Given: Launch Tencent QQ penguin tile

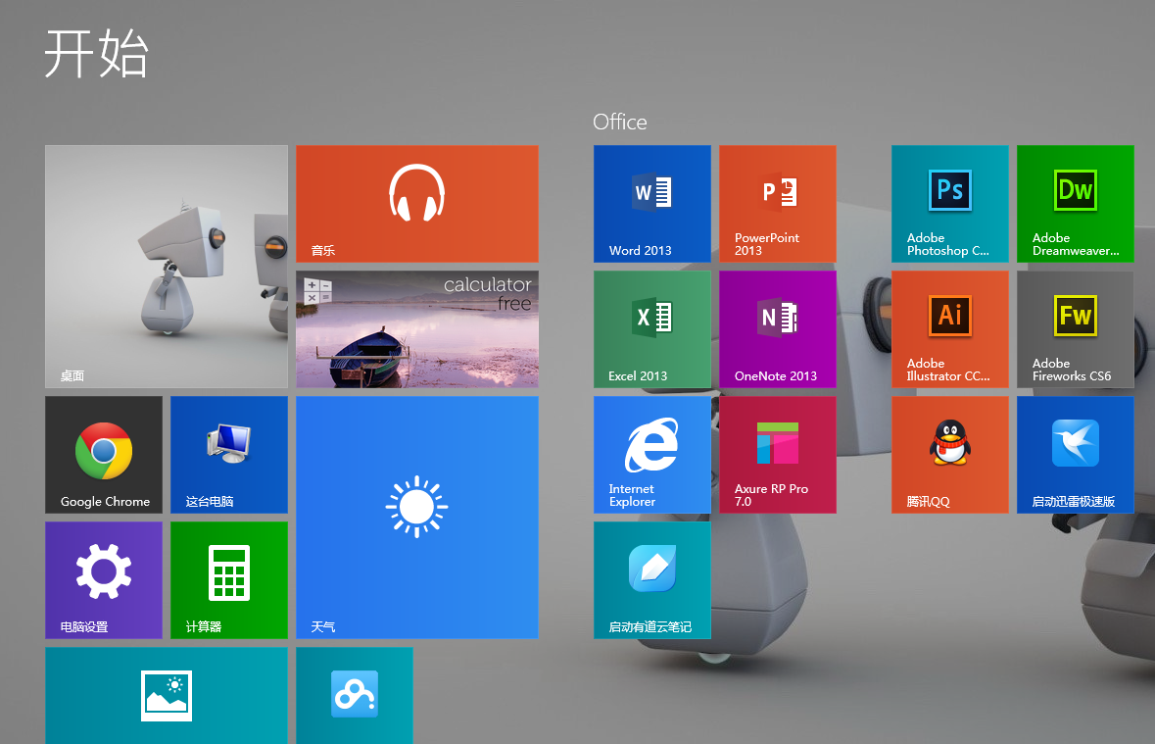Looking at the screenshot, I should (949, 455).
